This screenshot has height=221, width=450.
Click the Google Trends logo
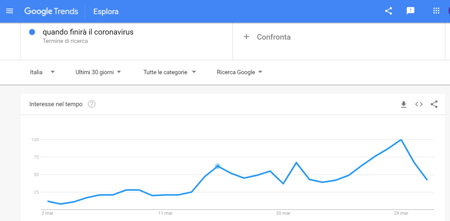(51, 11)
